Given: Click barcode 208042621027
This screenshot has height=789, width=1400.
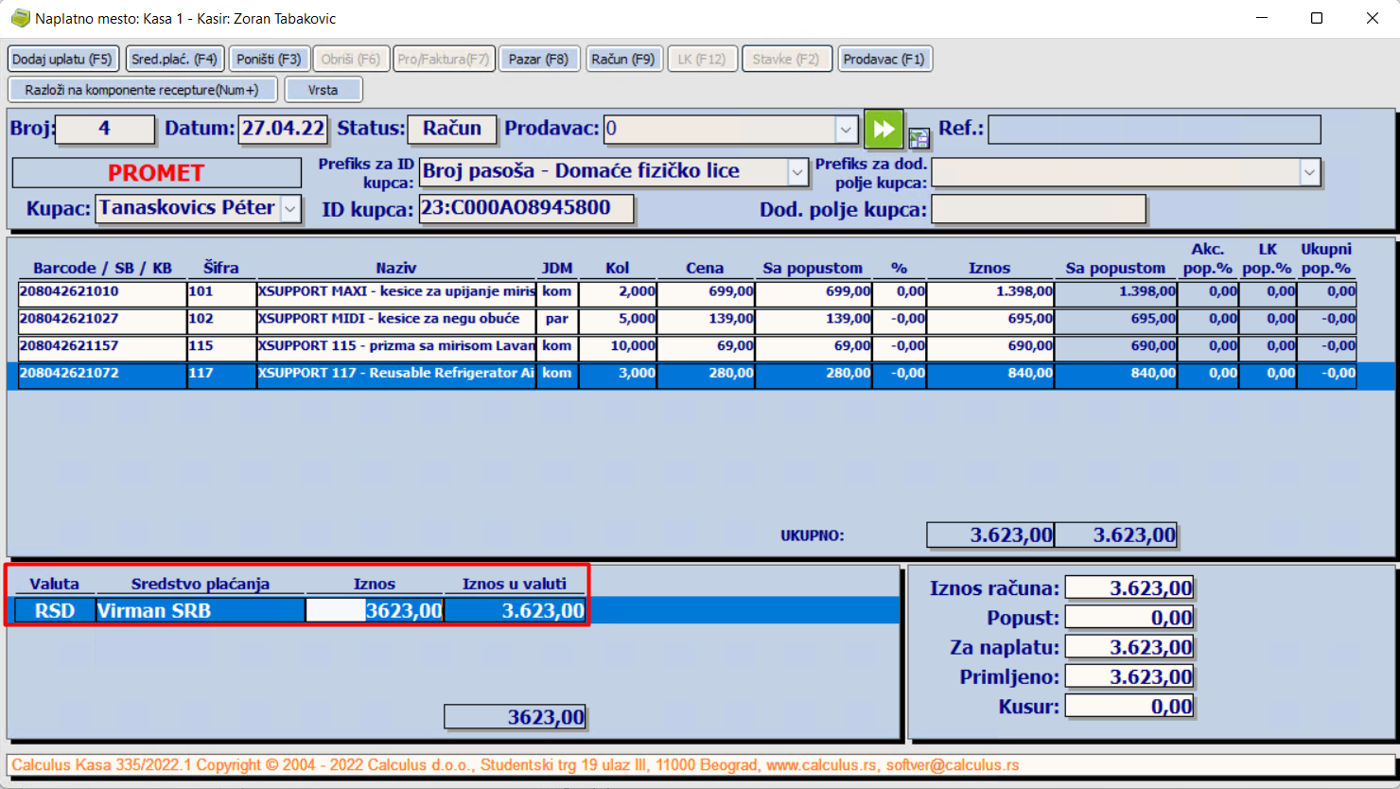Looking at the screenshot, I should click(x=102, y=320).
